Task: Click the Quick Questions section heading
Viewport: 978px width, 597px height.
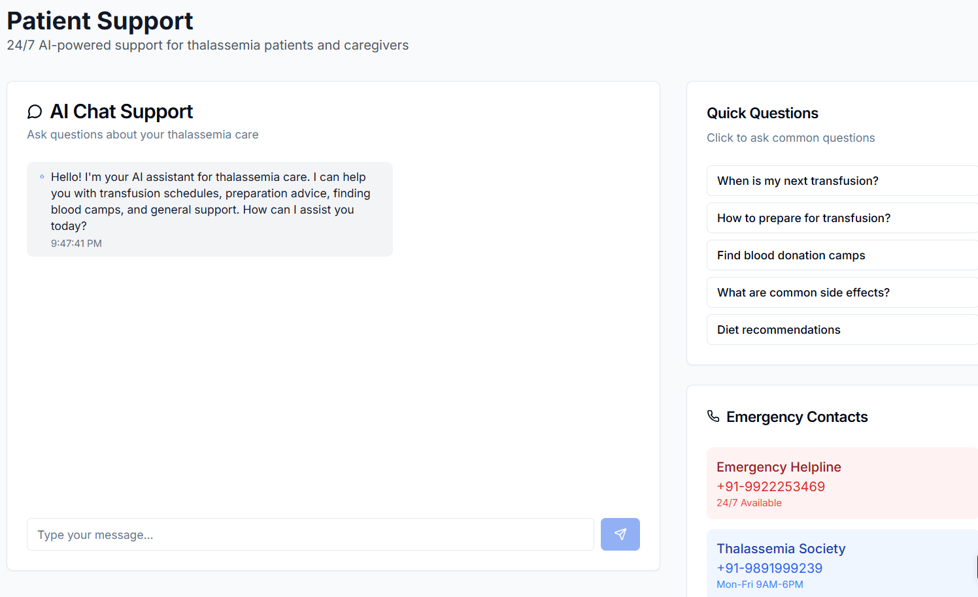Action: tap(762, 113)
